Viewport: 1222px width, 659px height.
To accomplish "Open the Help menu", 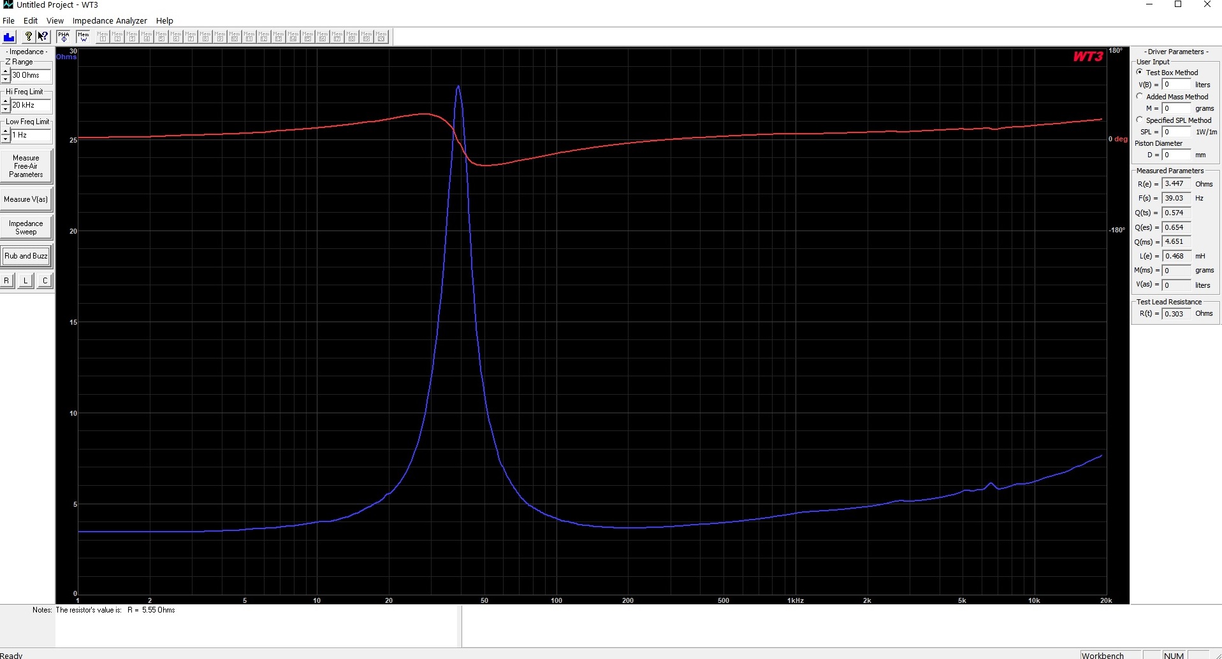I will point(164,20).
